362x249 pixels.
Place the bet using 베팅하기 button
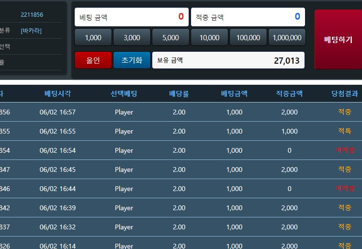pyautogui.click(x=338, y=39)
